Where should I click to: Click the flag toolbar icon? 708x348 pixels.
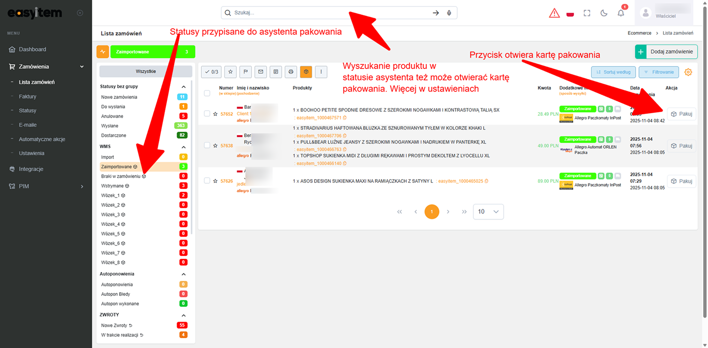tap(245, 72)
